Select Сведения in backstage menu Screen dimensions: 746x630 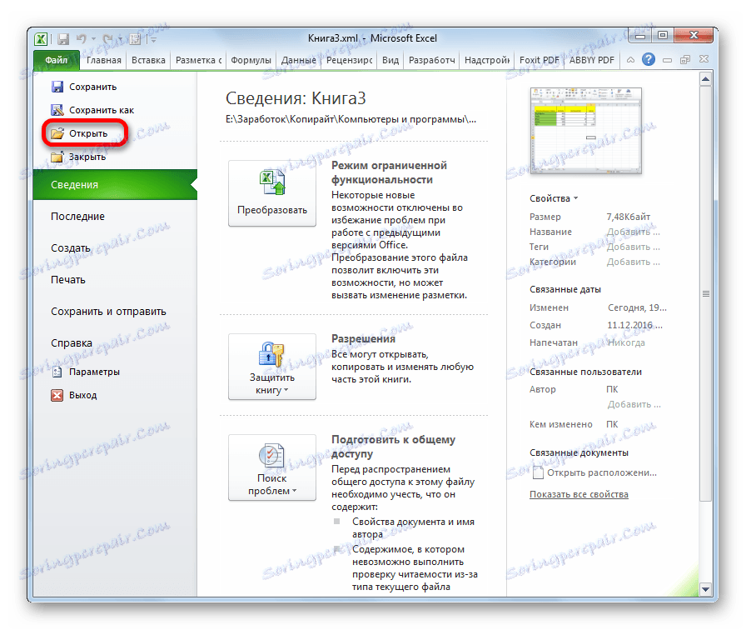(115, 185)
